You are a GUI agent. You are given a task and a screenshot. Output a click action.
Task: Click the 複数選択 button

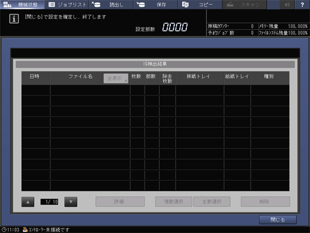(x=174, y=201)
